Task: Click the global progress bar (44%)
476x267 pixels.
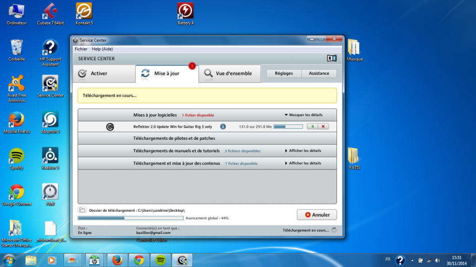Action: coord(131,218)
